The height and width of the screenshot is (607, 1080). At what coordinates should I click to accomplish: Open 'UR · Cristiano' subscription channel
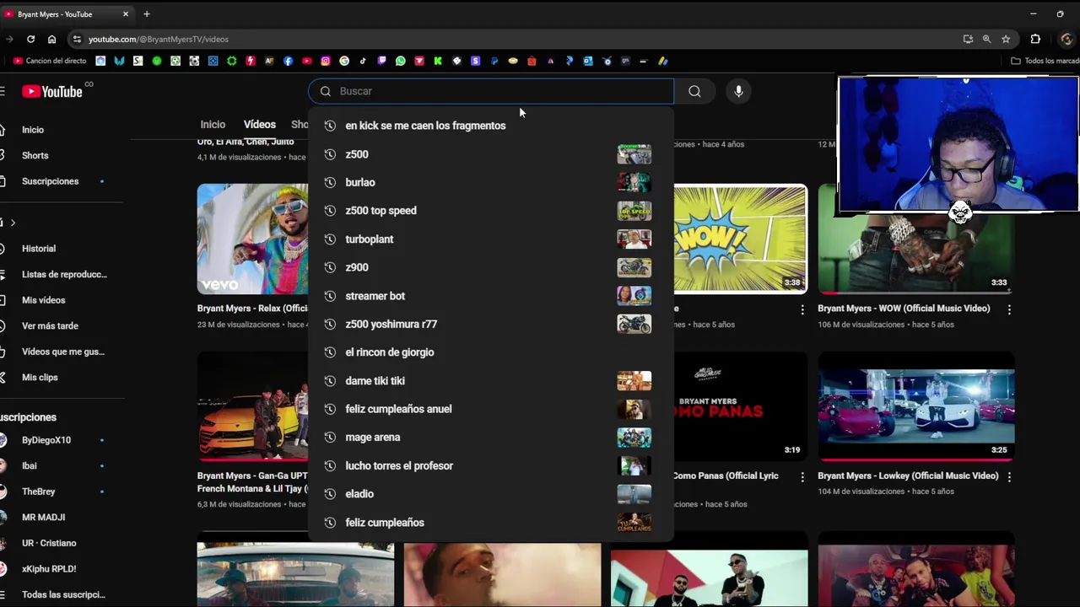[49, 543]
